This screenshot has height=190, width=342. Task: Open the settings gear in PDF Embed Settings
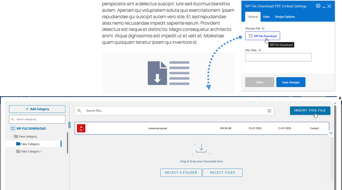pyautogui.click(x=318, y=6)
